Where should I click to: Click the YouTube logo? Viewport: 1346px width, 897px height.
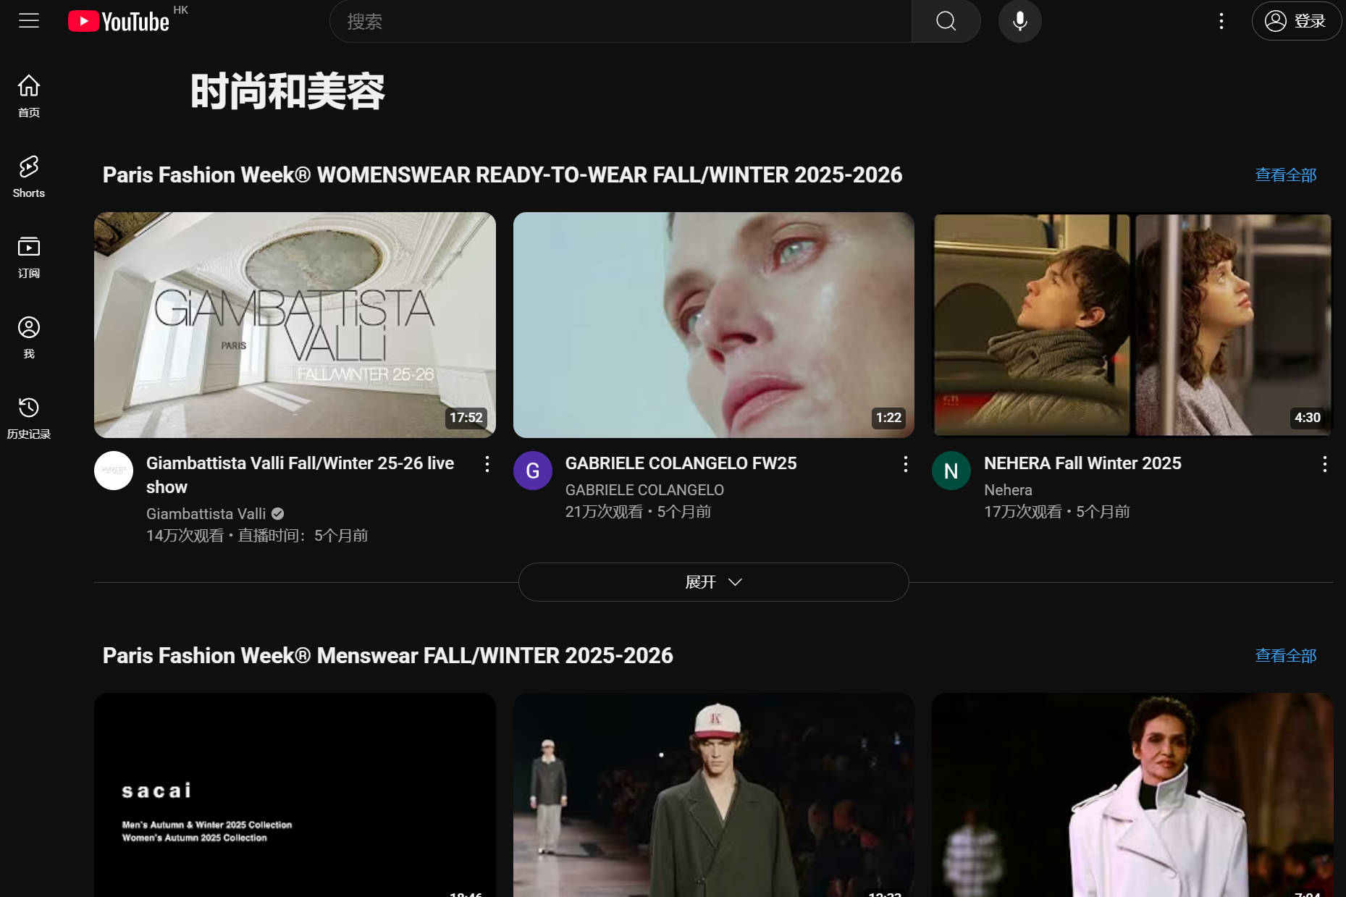point(118,20)
